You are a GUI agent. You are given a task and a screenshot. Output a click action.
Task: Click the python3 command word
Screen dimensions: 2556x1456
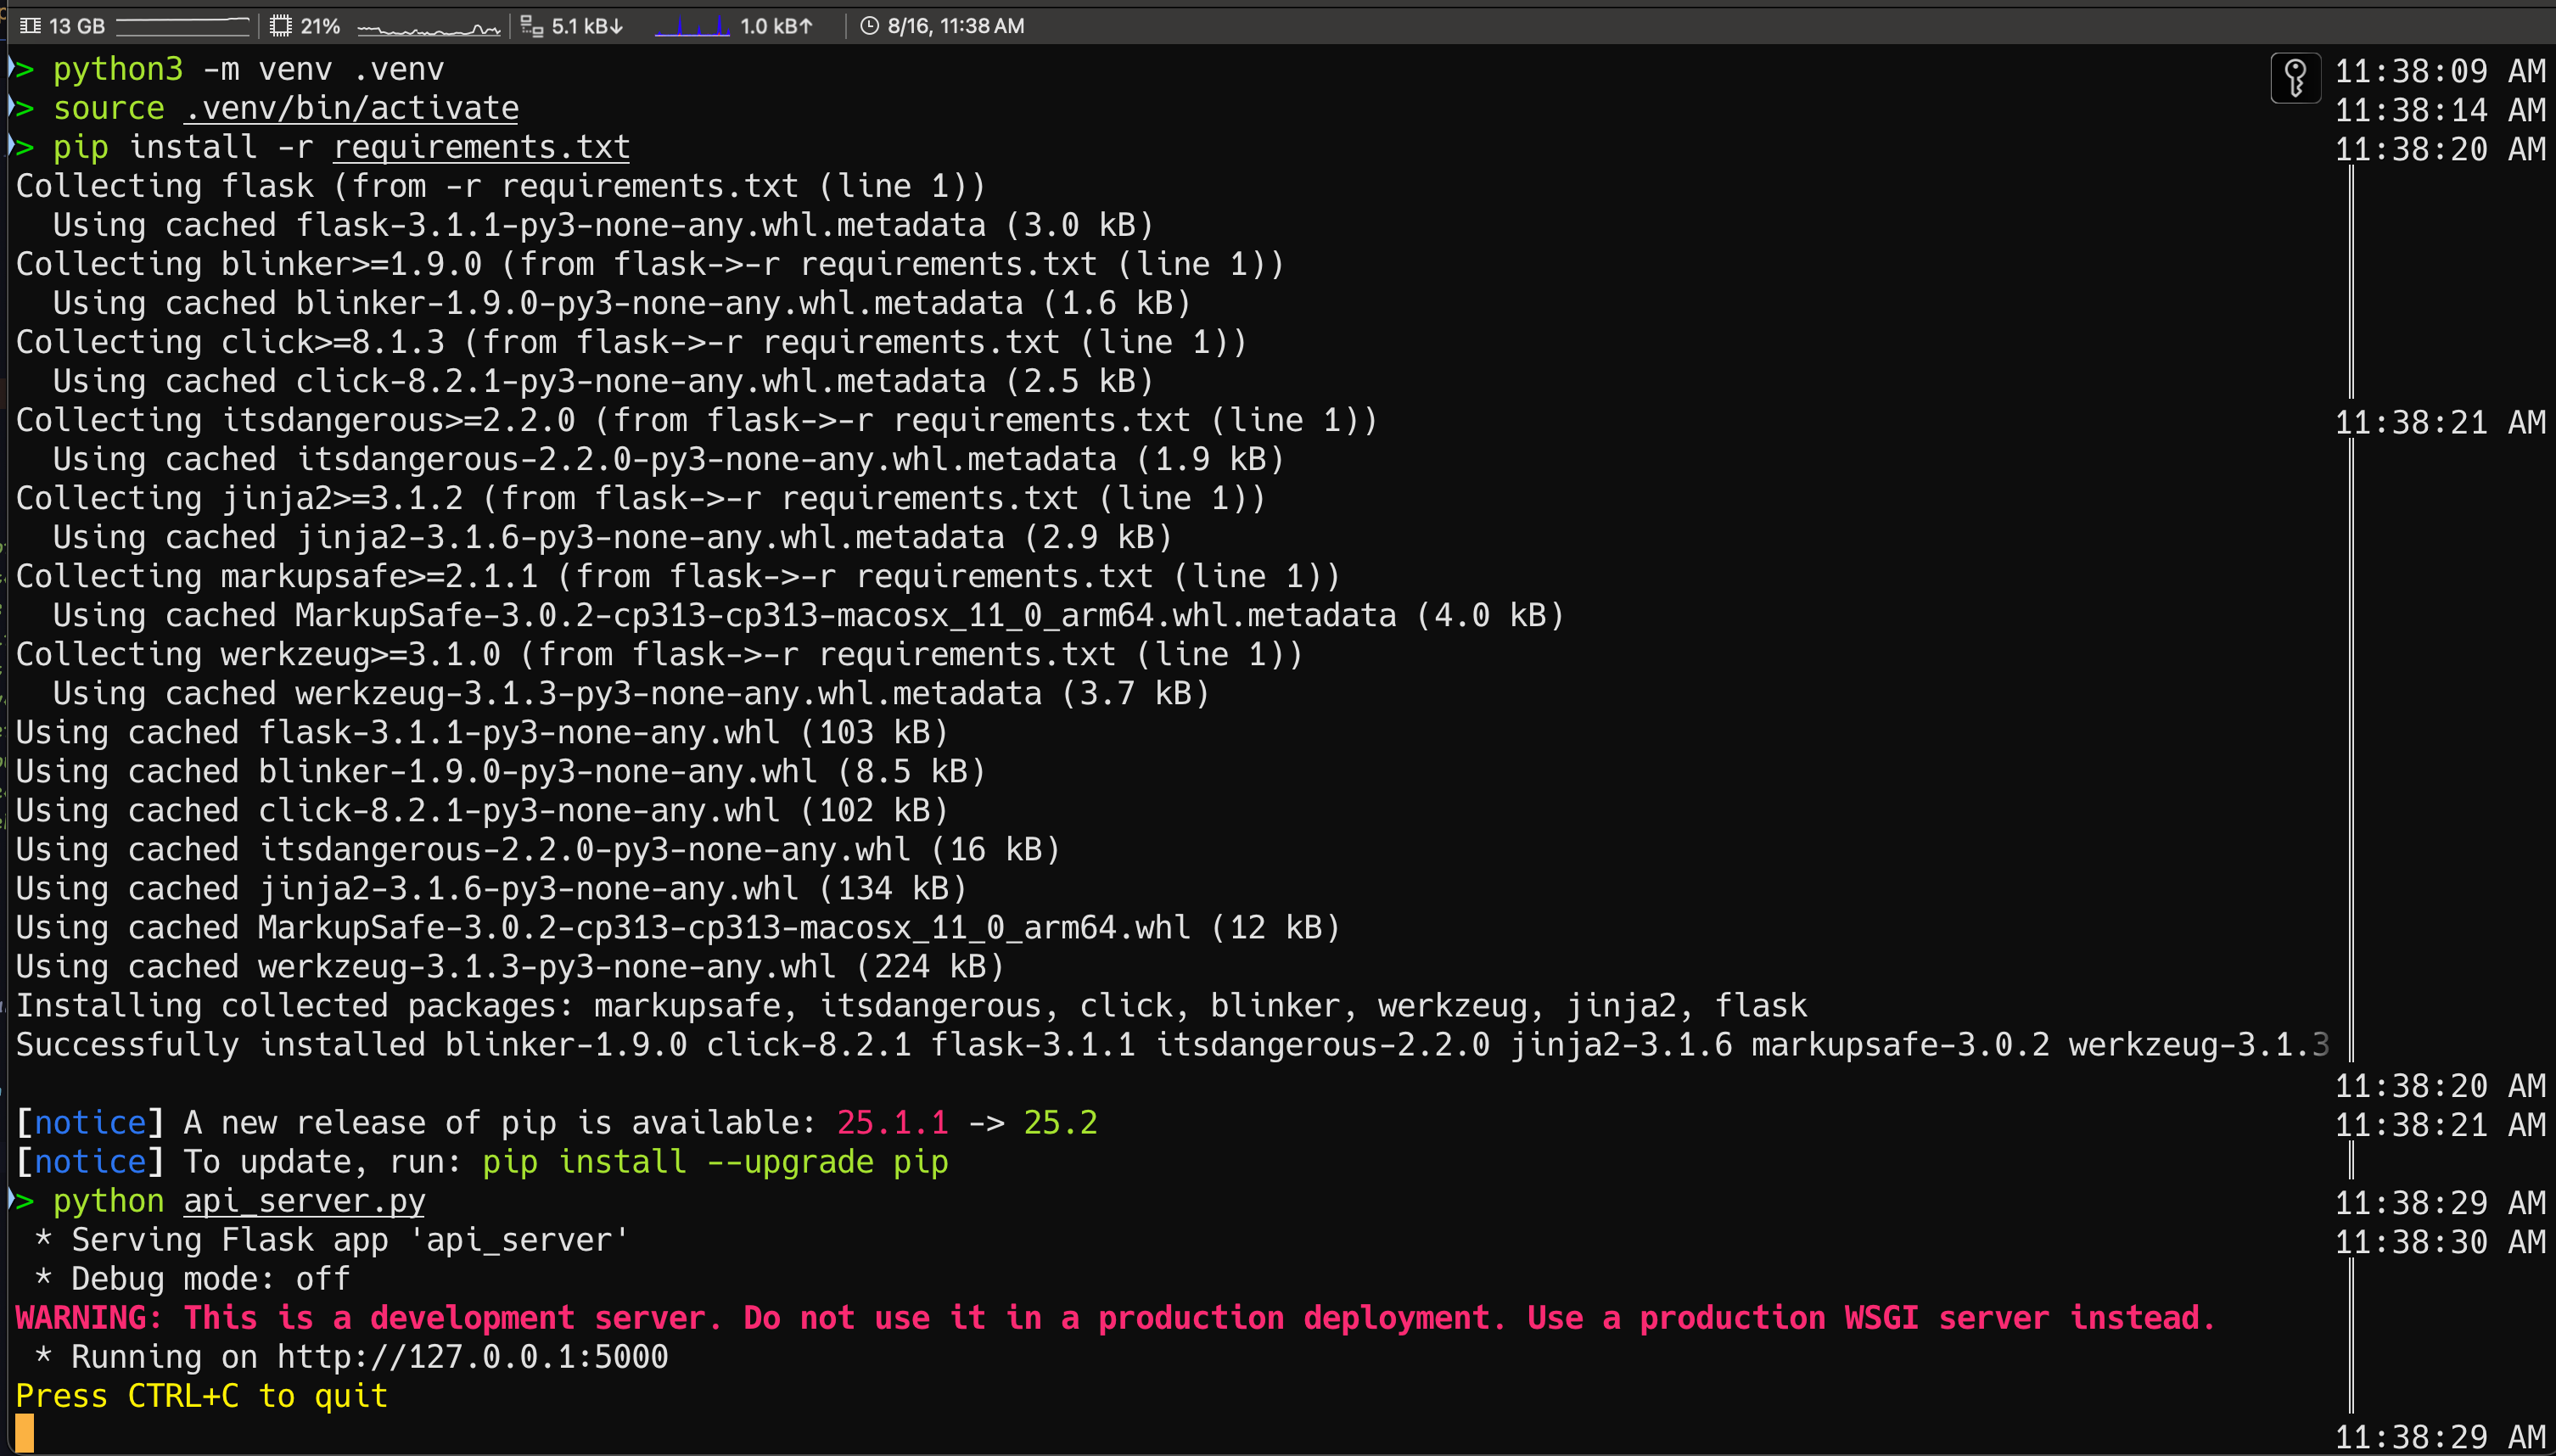118,69
